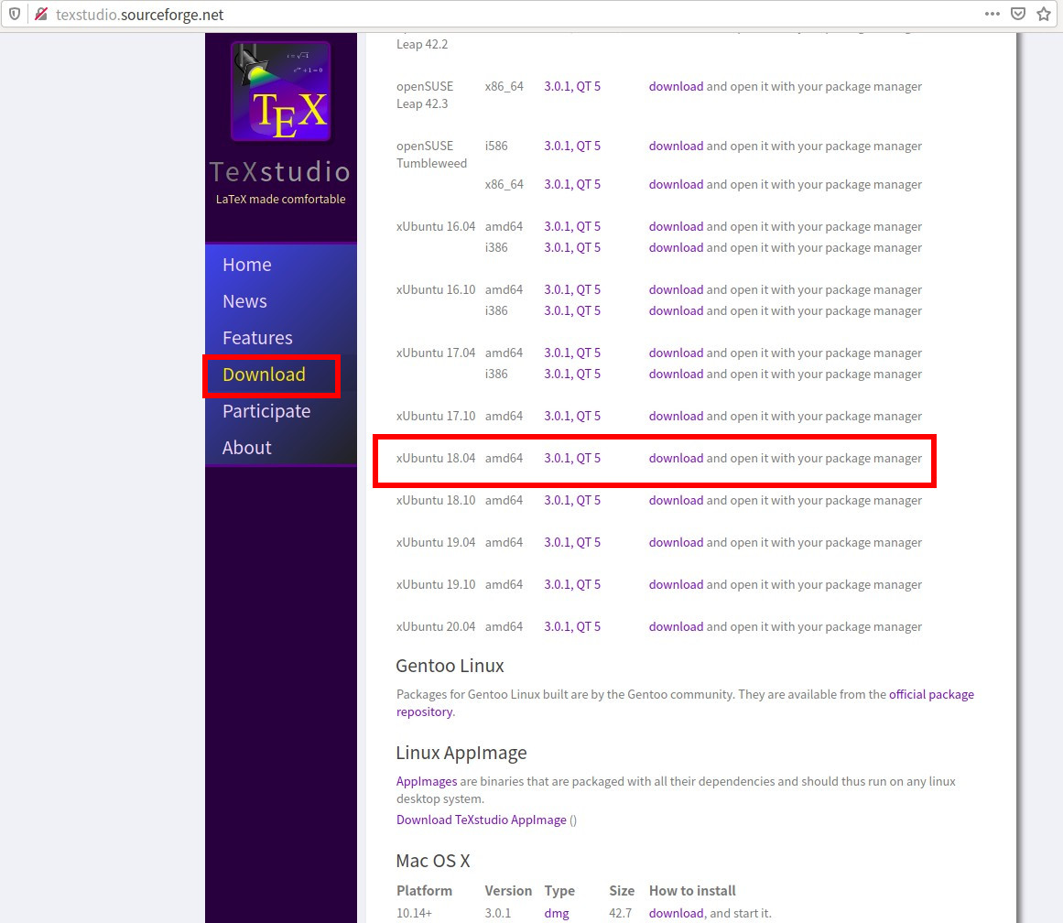The width and height of the screenshot is (1063, 923).
Task: Click the address bar URL texstudio.sourceforge.net
Action: pos(140,15)
